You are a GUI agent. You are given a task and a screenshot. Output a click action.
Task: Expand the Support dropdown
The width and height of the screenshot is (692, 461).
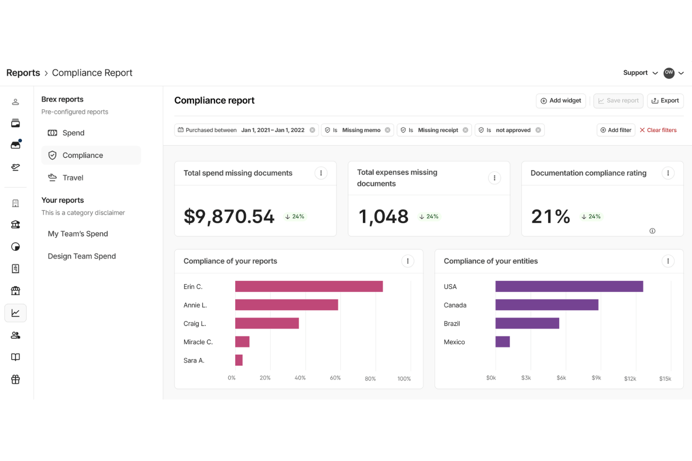tap(640, 73)
